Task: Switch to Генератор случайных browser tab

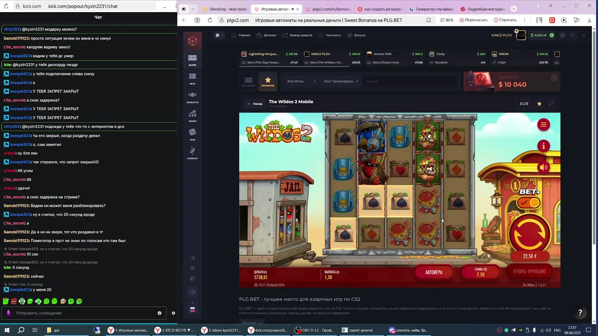Action: coord(431,9)
